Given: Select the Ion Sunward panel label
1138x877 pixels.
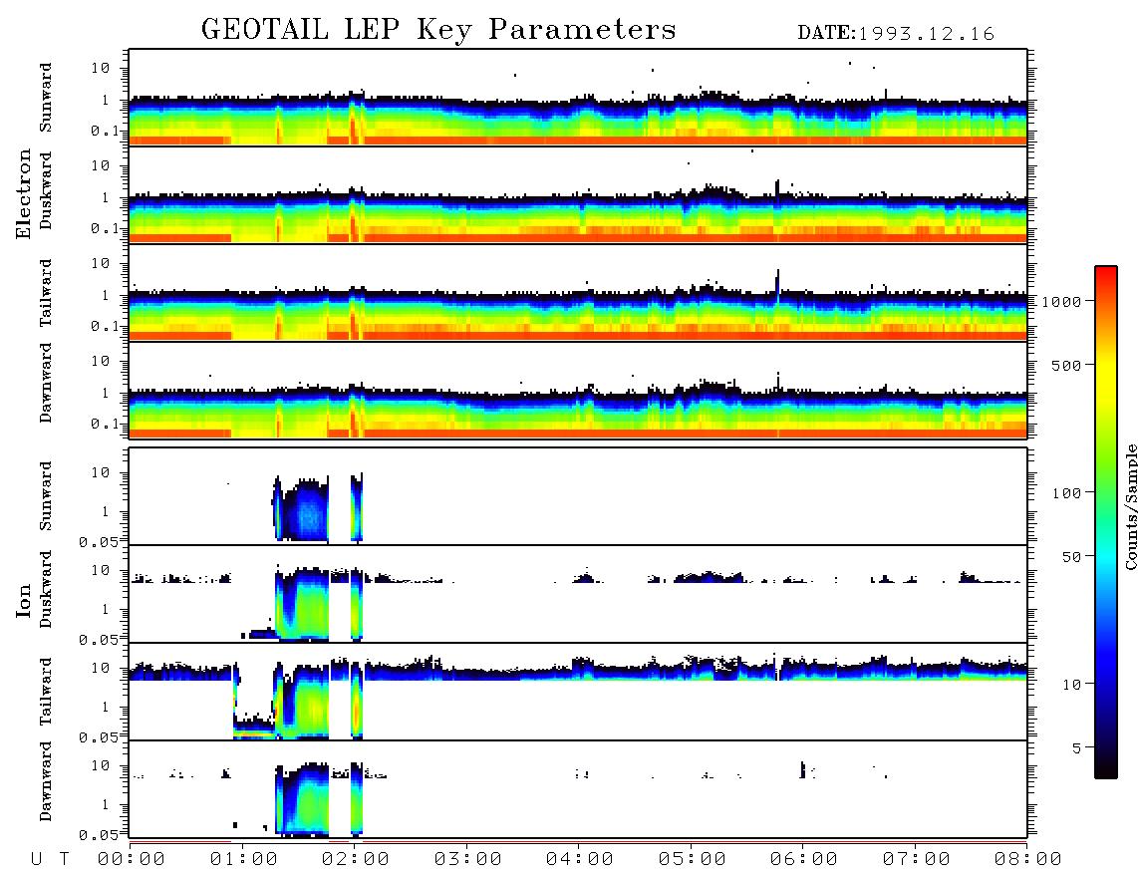Looking at the screenshot, I should coord(46,496).
